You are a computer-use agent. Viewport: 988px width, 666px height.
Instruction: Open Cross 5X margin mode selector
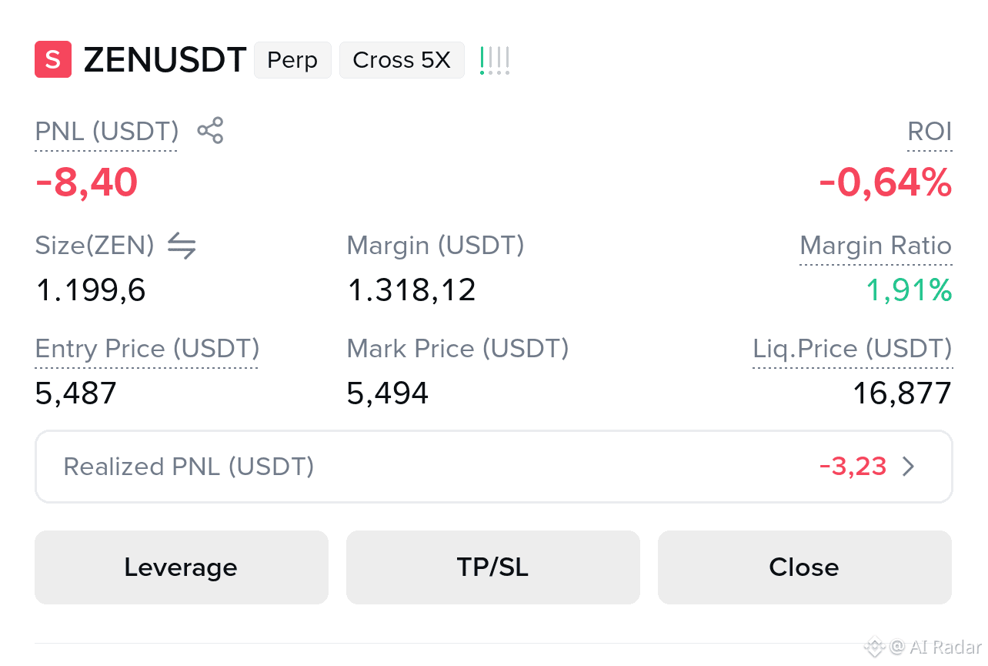pos(402,60)
